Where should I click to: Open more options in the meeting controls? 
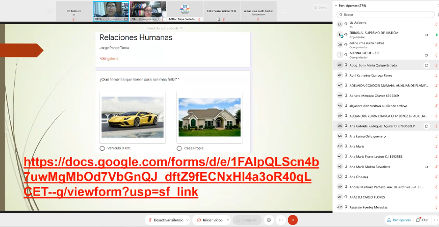coord(281,220)
